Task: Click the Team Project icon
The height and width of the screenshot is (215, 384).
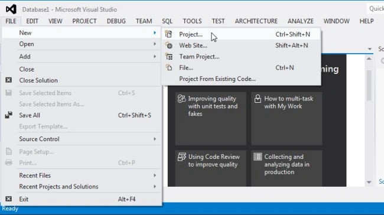Action: coord(169,57)
